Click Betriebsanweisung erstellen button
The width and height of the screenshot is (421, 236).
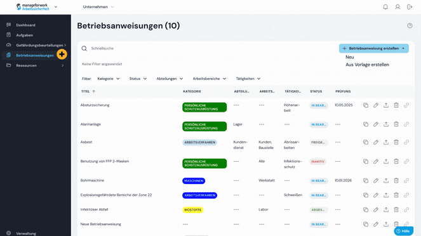[374, 49]
